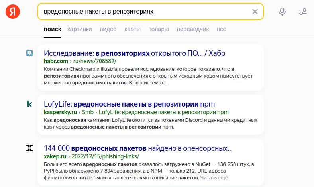This screenshot has height=187, width=314.
Task: Click the Kaspersky site favicon
Action: point(29,104)
